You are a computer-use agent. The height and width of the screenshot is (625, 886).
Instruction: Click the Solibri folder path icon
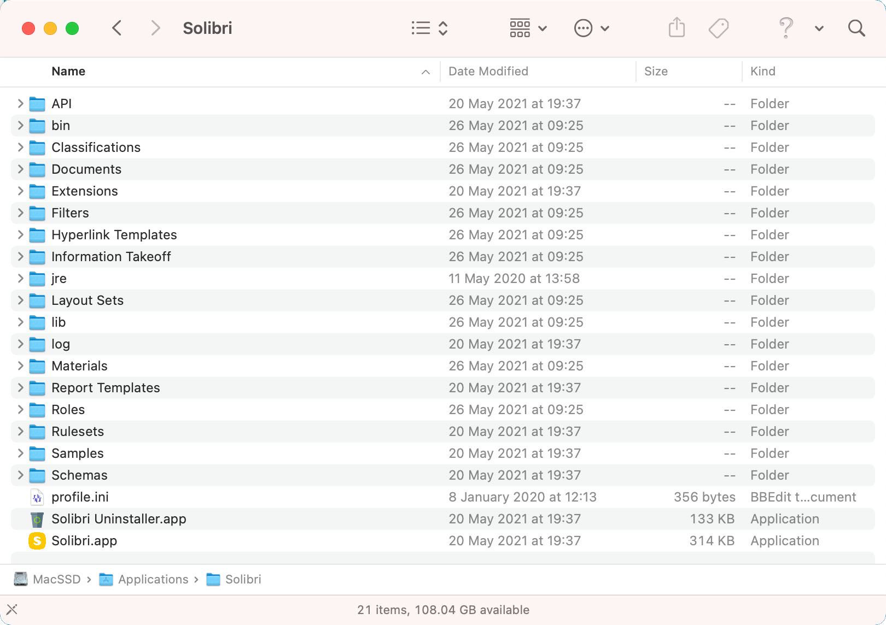[213, 579]
